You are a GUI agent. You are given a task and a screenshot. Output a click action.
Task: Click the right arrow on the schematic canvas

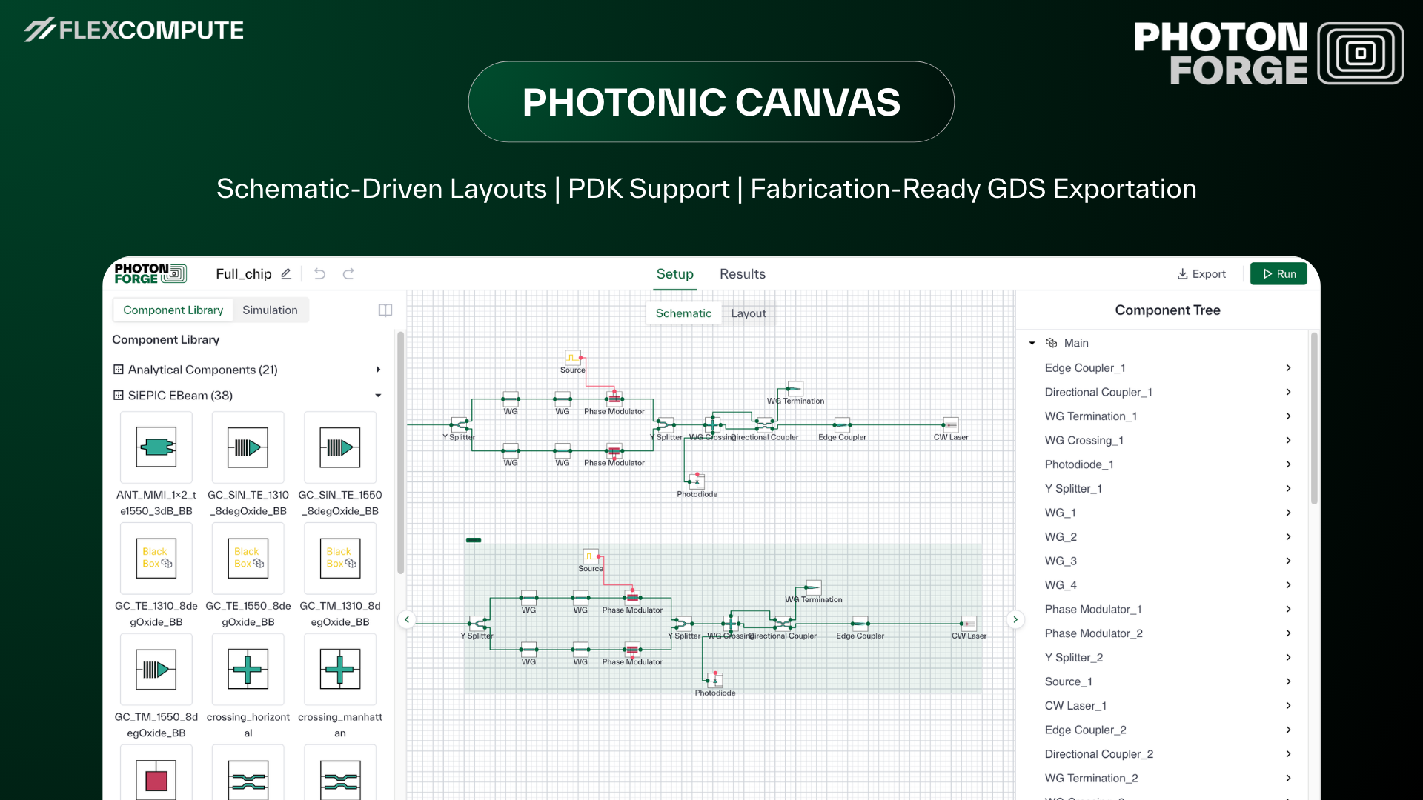pyautogui.click(x=1015, y=619)
